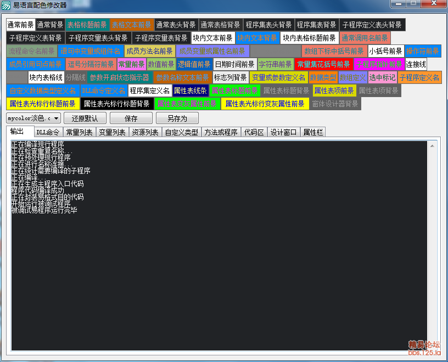Click the output panel scroll-up arrow
The height and width of the screenshot is (362, 448).
(432, 146)
